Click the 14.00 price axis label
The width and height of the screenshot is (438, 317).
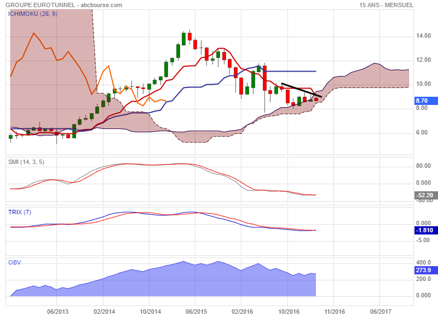pos(423,36)
